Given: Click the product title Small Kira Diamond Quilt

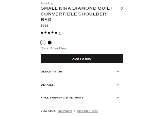Looking at the screenshot, I should click(x=77, y=14).
